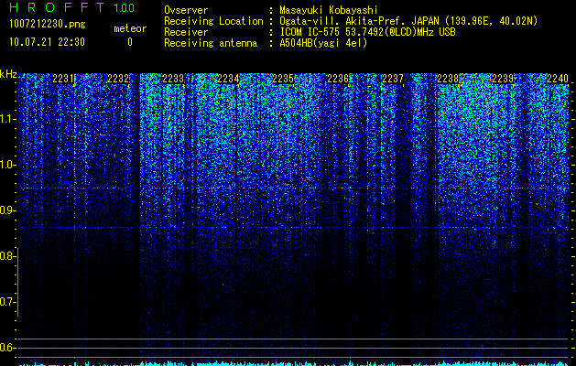Select the Ogata-vill. Akita-Pref. JAPAN location text
576x366 pixels.
pos(408,21)
